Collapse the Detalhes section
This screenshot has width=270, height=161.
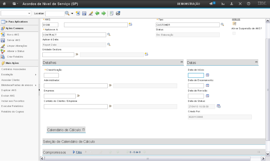[182, 62]
